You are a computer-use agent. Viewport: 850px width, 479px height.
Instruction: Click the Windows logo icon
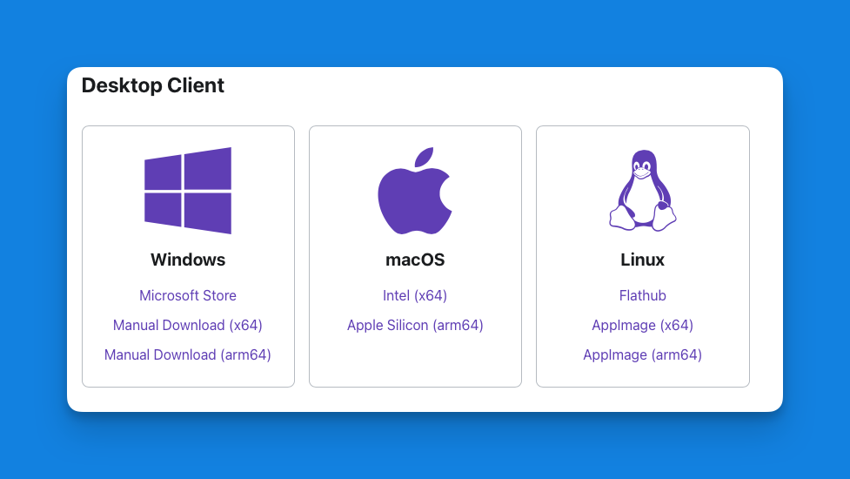pos(188,191)
